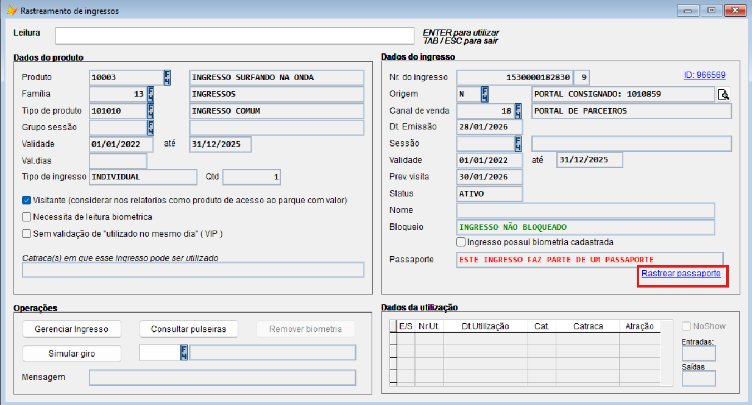Viewport: 752px width, 405px height.
Task: Open F4 lookup for Grupo sessão
Action: click(150, 128)
